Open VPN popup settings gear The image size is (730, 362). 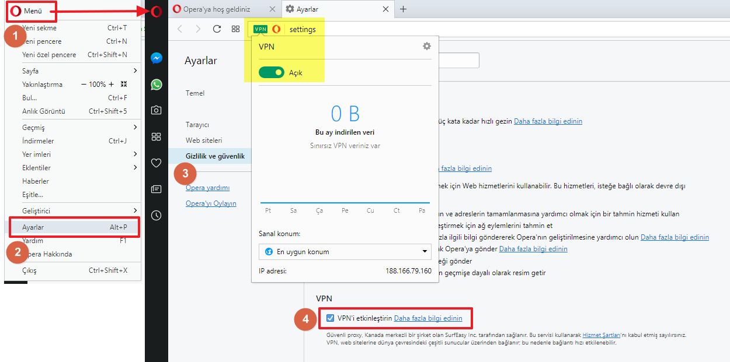coord(427,46)
